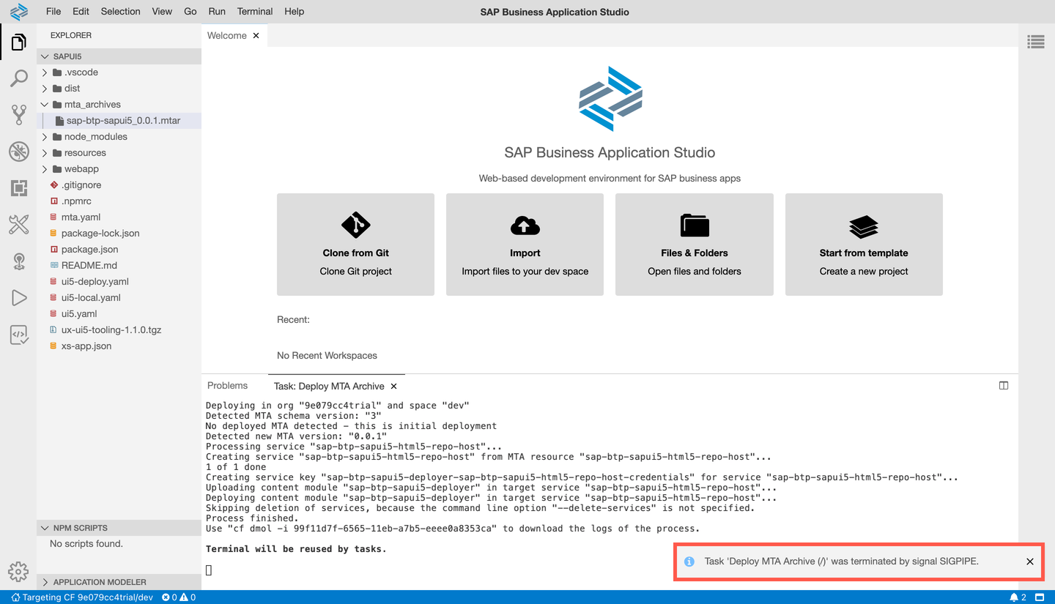
Task: Open the Run Configurations play icon
Action: 19,298
